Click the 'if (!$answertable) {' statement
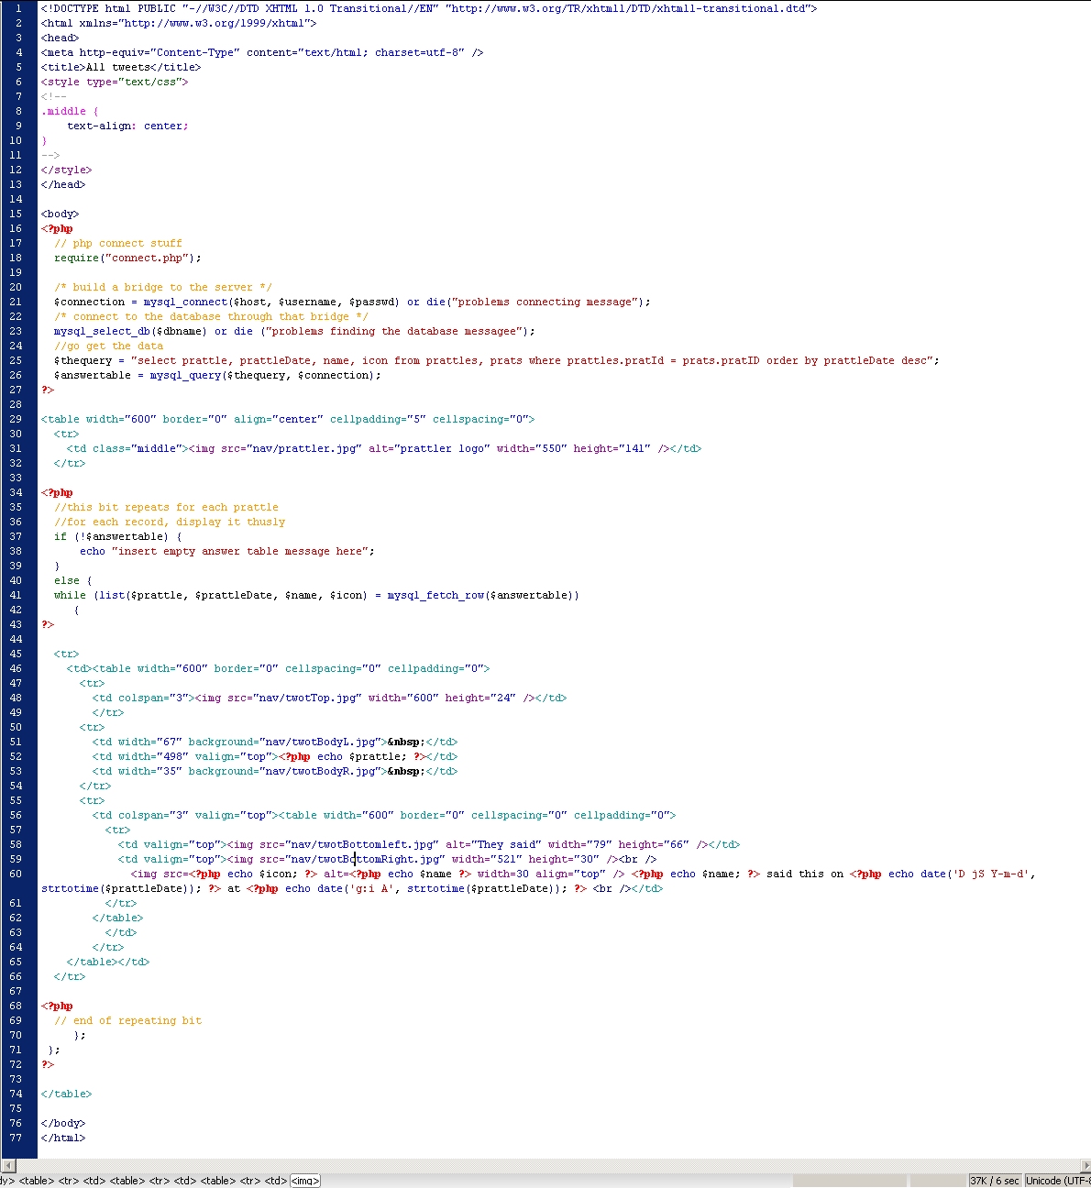 [118, 536]
